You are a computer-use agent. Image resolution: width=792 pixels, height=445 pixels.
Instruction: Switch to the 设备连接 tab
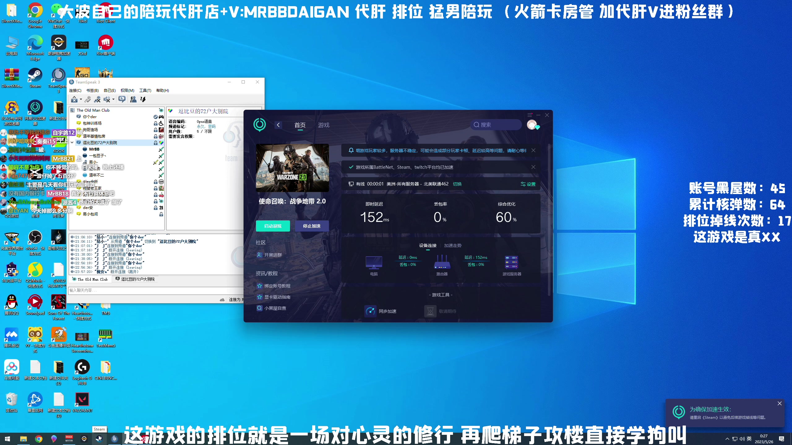(428, 246)
